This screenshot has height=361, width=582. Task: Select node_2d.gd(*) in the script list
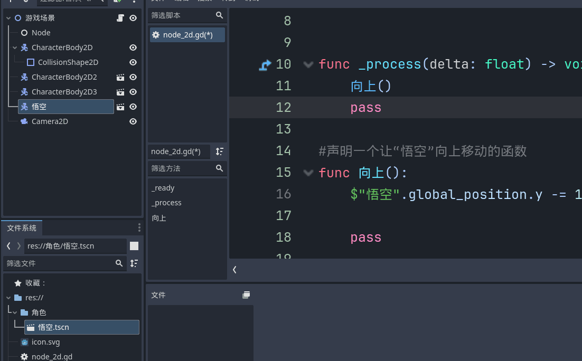(187, 35)
